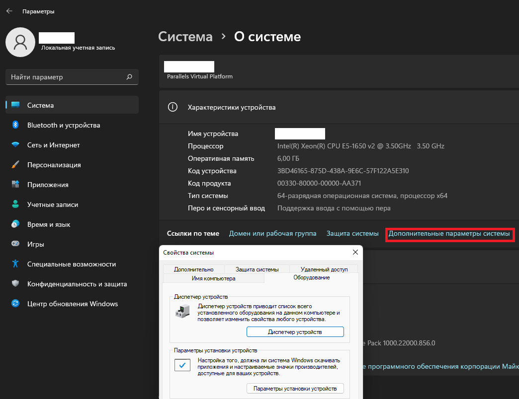The image size is (519, 399).
Task: Open Персонализация settings page
Action: (x=54, y=165)
